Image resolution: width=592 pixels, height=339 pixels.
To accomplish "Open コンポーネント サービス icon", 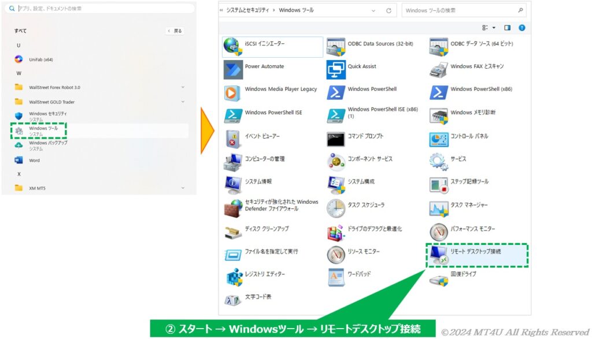I will tap(336, 162).
